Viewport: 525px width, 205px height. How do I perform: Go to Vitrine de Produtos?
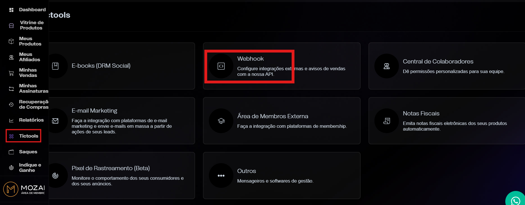(x=27, y=25)
